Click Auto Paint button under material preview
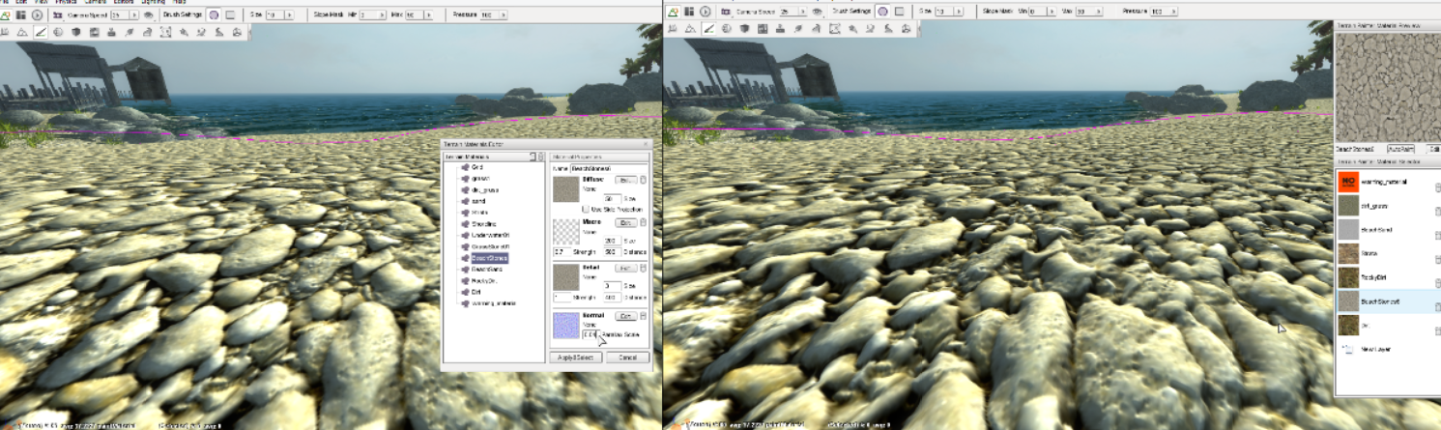The image size is (1441, 430). 1400,149
